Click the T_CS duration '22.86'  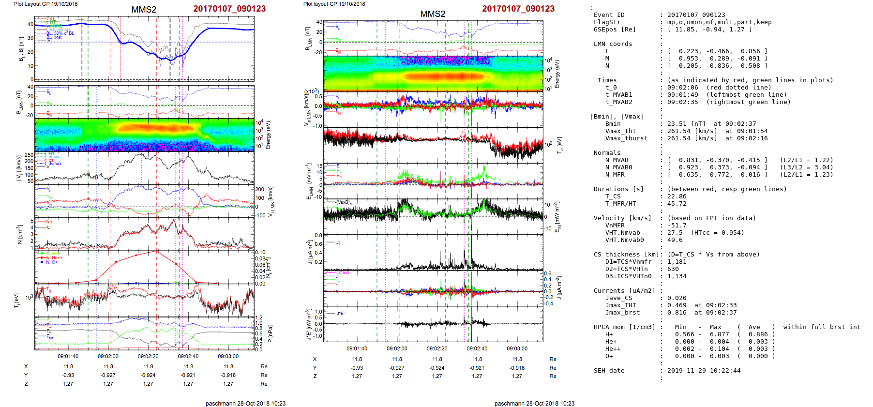pyautogui.click(x=677, y=196)
